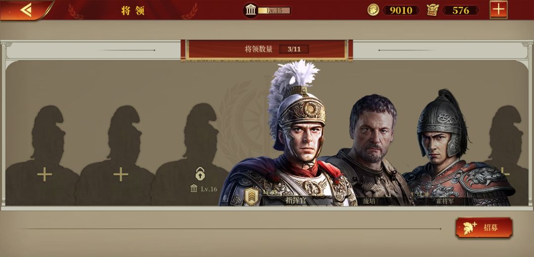This screenshot has height=257, width=534.
Task: Click the commander rank shield badge
Action: [251, 197]
